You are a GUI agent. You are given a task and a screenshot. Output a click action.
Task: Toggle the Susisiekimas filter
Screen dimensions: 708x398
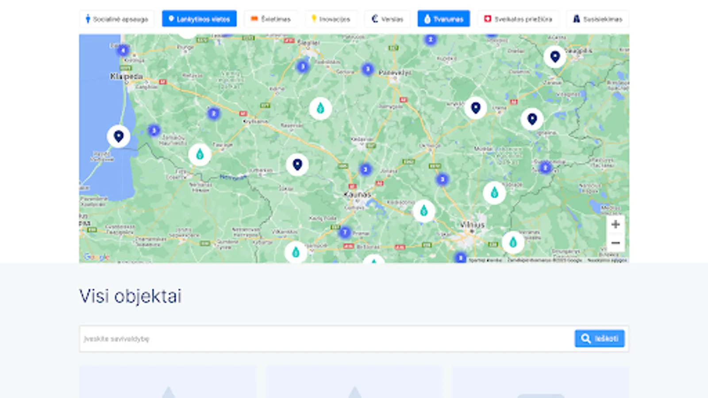point(597,19)
